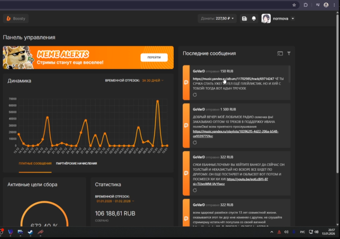This screenshot has width=340, height=239.
Task: Open the file explorer taskbar icon
Action: pos(21,232)
